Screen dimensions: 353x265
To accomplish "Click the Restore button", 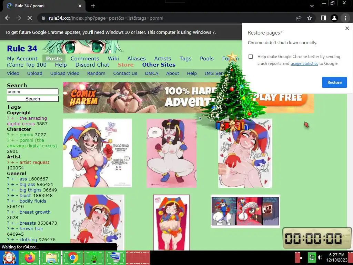I will click(x=334, y=82).
